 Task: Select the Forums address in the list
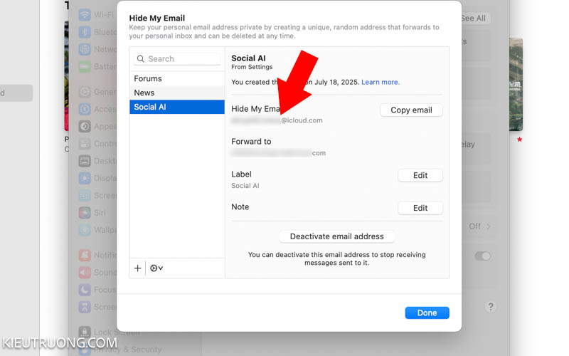[x=177, y=78]
